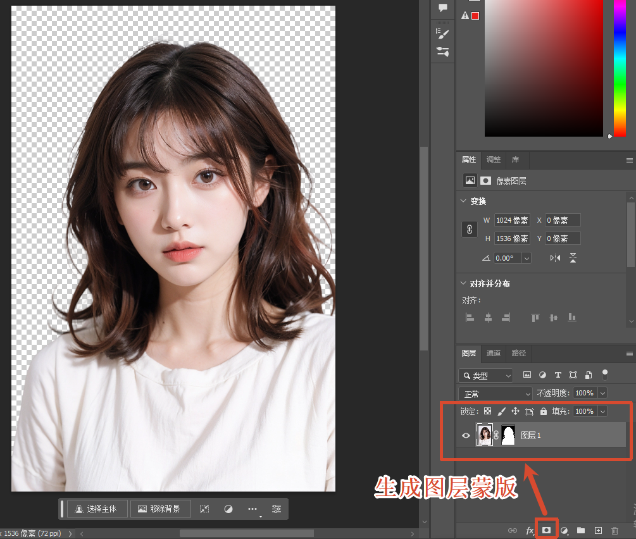Click the filter for text layers icon
Screen dimensions: 636x539
click(558, 375)
